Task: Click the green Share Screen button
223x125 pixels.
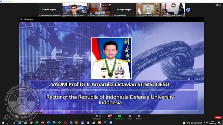Action: point(119,117)
